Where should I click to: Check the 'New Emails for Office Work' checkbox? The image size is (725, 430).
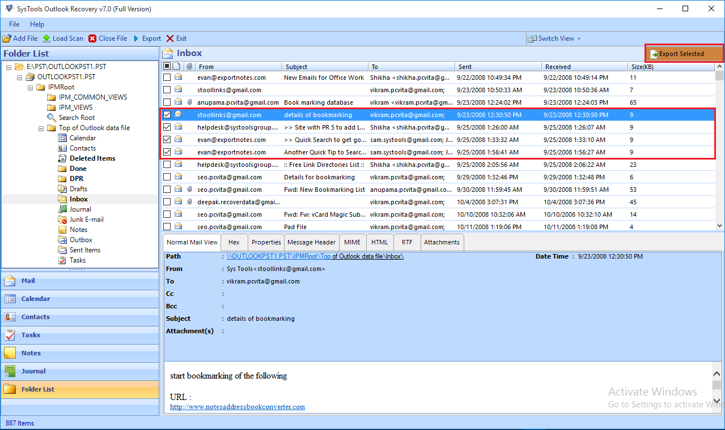[x=167, y=78]
